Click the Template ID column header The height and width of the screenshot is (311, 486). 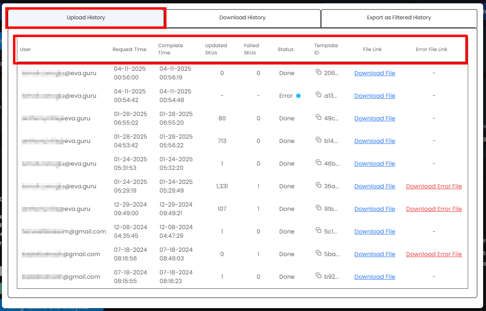point(326,49)
